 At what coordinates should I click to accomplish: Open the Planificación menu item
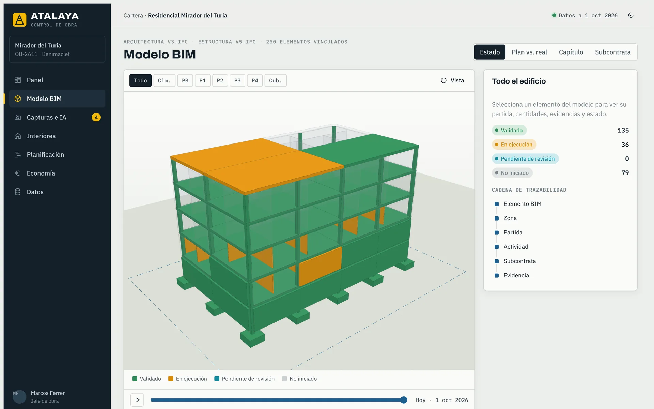tap(57, 155)
